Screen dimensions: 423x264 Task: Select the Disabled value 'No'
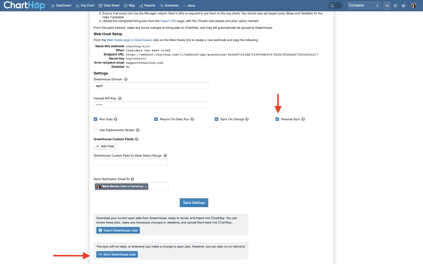tap(128, 67)
